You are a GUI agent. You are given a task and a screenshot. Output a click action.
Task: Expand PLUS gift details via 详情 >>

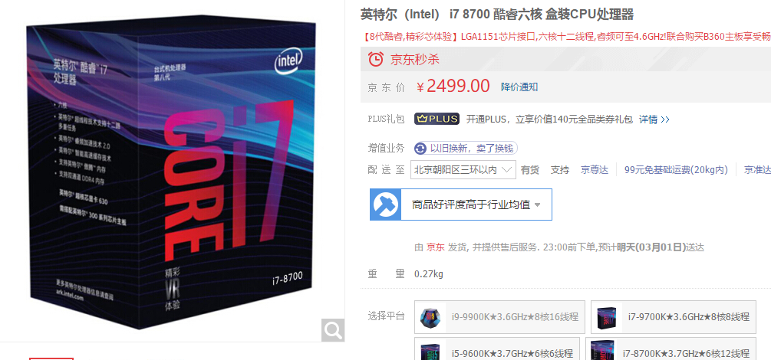[654, 119]
